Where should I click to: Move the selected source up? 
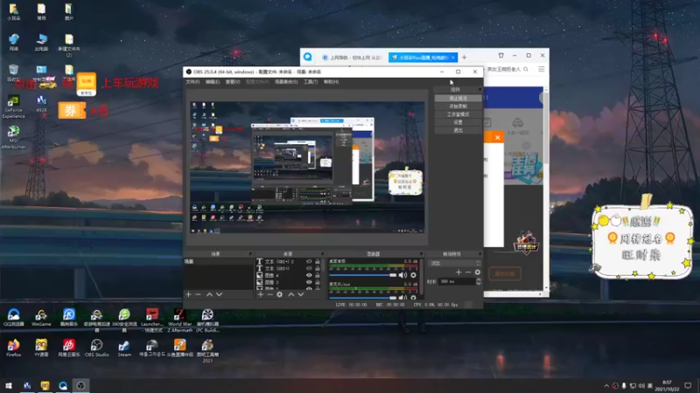pos(291,294)
